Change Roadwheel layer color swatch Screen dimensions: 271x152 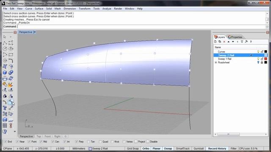[266, 62]
